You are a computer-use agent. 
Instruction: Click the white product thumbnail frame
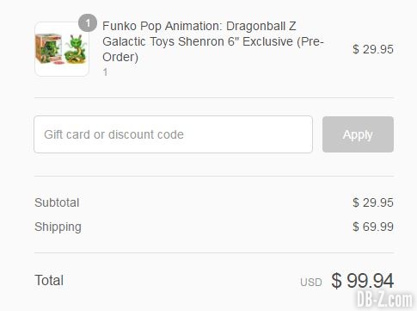pyautogui.click(x=62, y=49)
